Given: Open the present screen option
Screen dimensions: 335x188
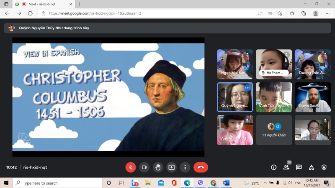Looking at the screenshot, I should coord(171,167).
